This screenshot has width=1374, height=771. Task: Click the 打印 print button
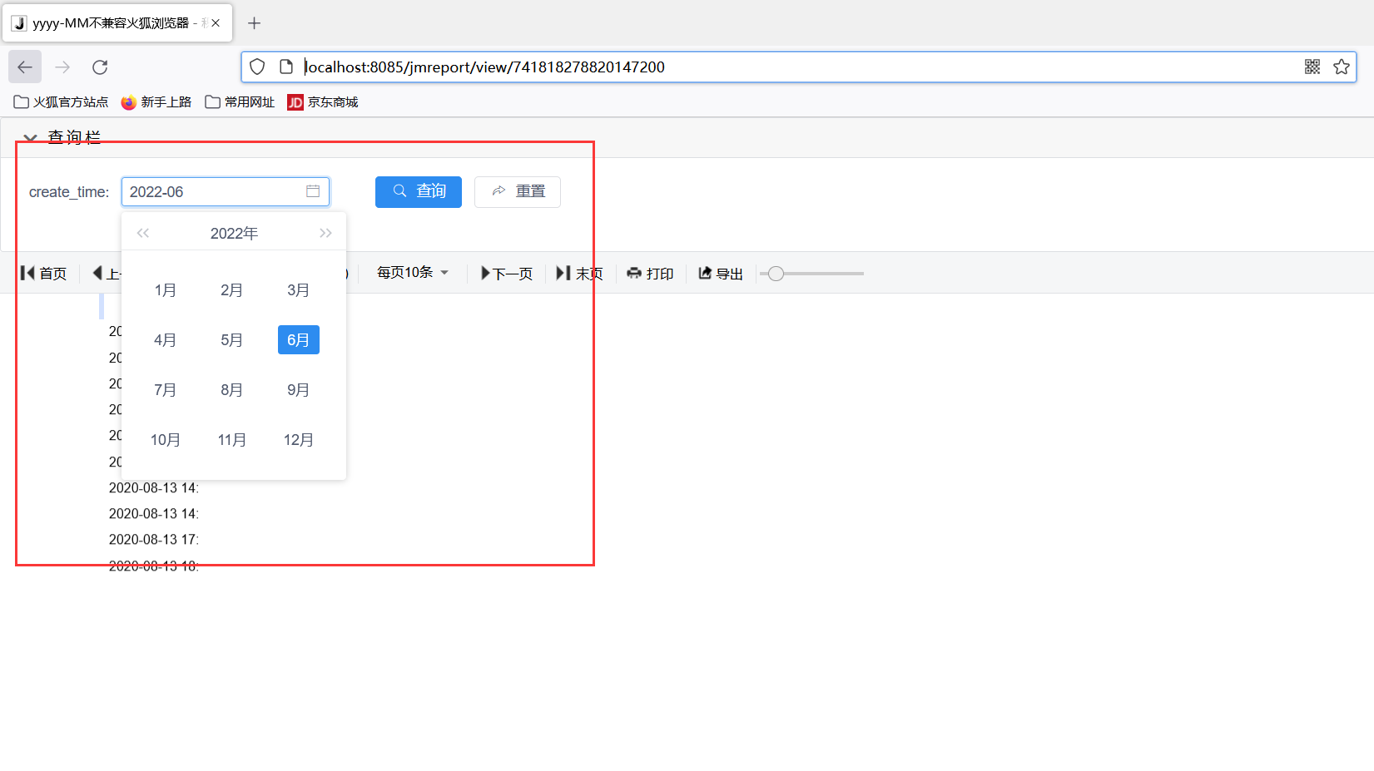tap(650, 273)
